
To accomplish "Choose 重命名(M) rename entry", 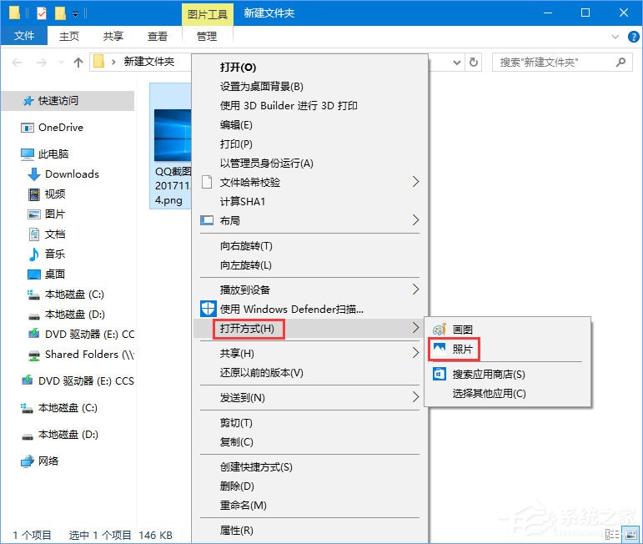I will pyautogui.click(x=244, y=505).
